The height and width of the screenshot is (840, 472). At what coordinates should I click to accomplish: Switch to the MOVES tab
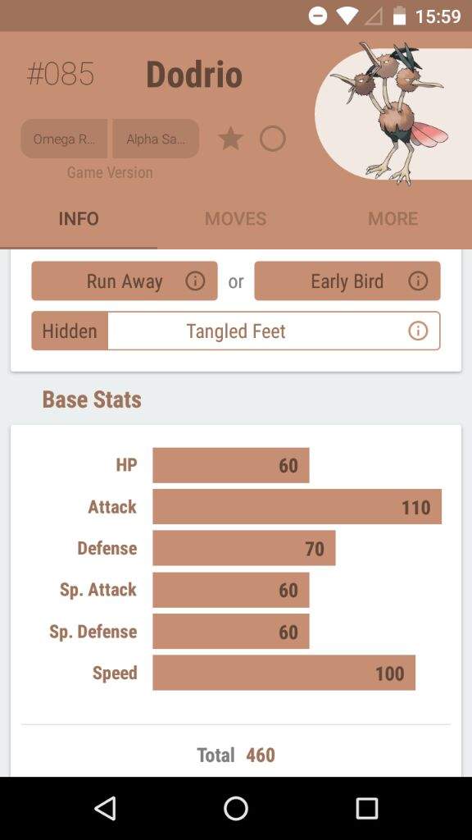[x=235, y=218]
